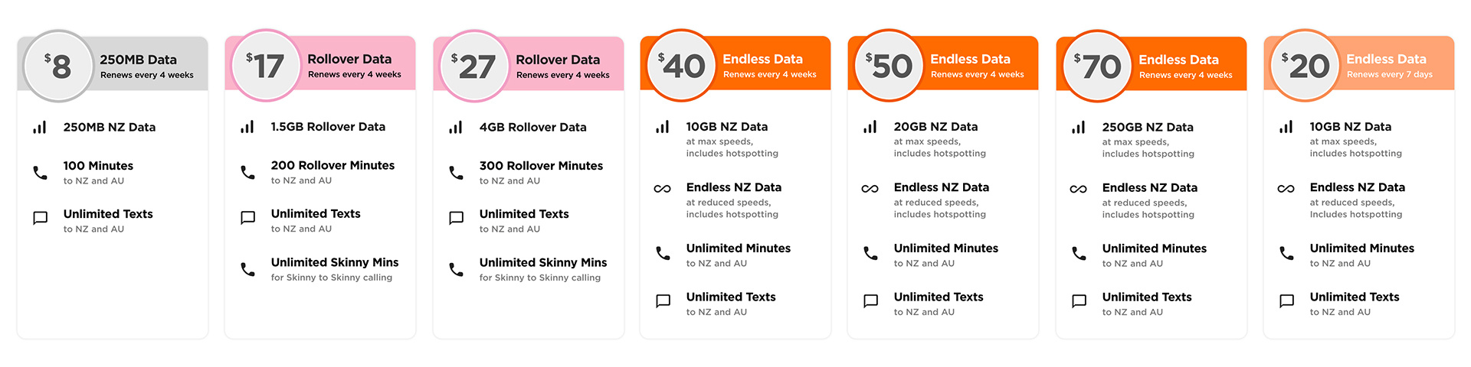
Task: Click the signal bars icon beside 250GB NZ Data
Action: pyautogui.click(x=1079, y=127)
